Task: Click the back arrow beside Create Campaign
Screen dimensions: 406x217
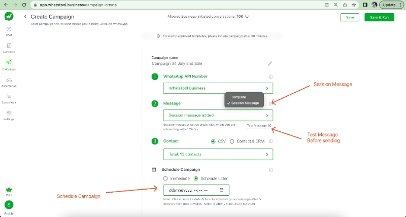Action: (25, 17)
